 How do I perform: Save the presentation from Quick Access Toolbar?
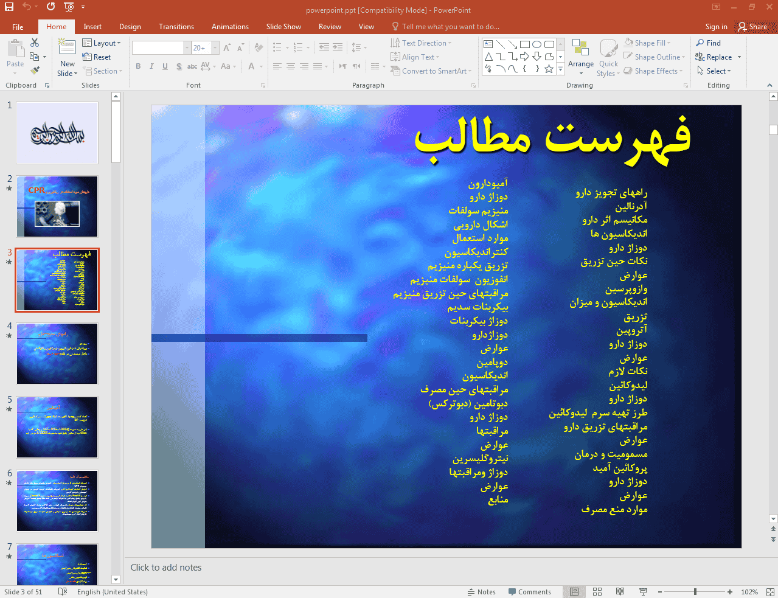tap(9, 7)
